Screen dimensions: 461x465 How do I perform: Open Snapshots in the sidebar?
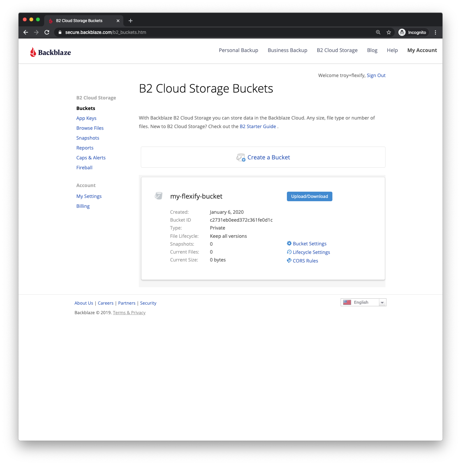pos(88,138)
